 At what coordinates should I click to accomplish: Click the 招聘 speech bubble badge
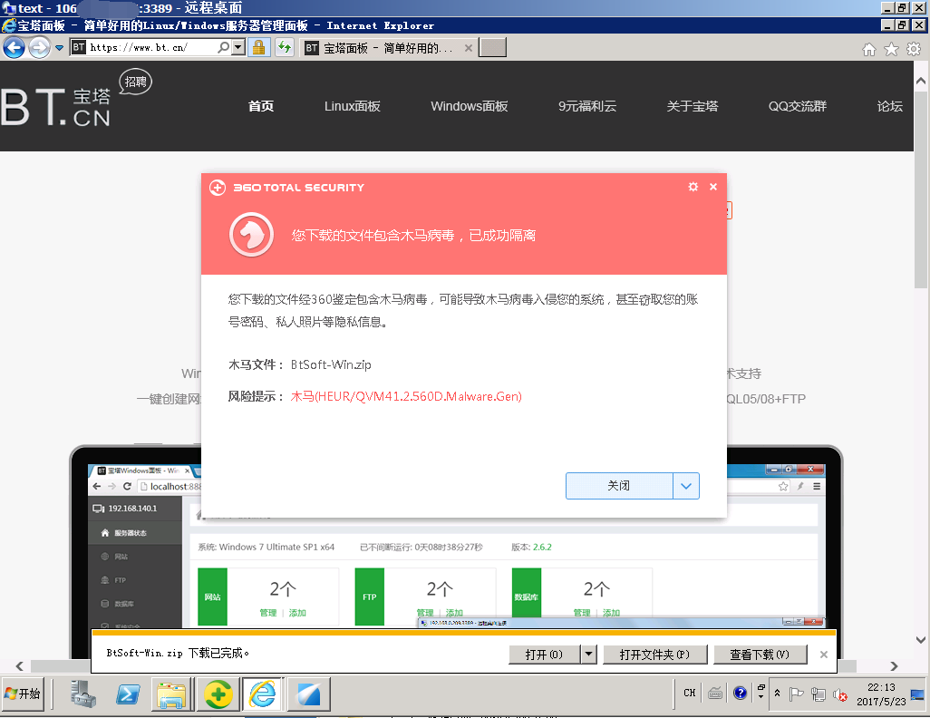(x=136, y=82)
